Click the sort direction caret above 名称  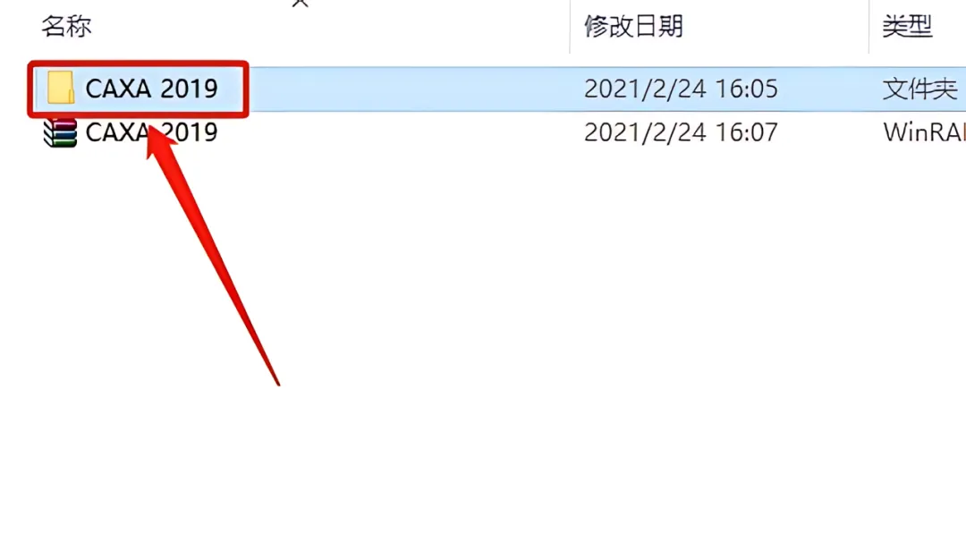click(x=300, y=3)
